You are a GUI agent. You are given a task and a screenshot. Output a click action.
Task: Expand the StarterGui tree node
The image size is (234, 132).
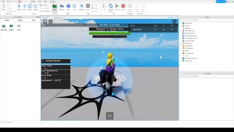181,43
